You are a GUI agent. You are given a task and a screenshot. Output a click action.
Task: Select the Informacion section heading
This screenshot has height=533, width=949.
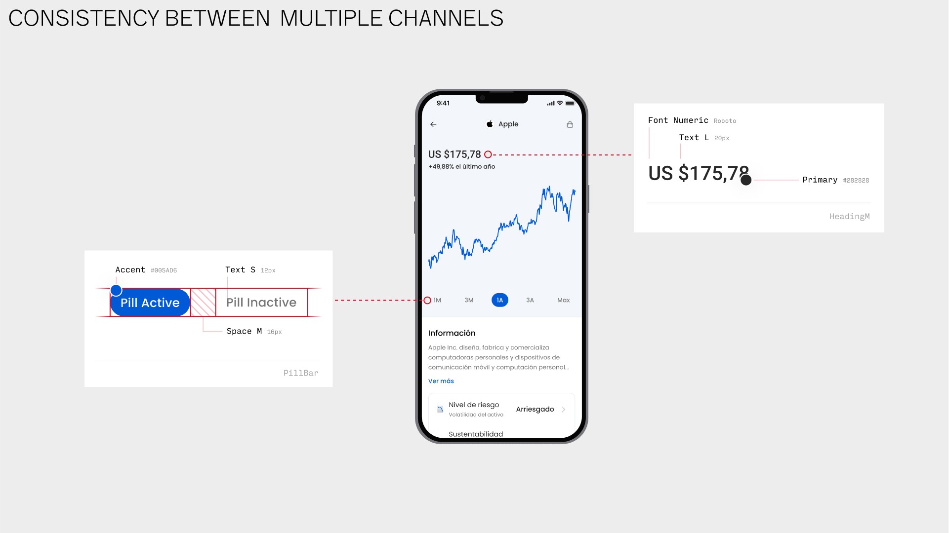[x=452, y=333]
